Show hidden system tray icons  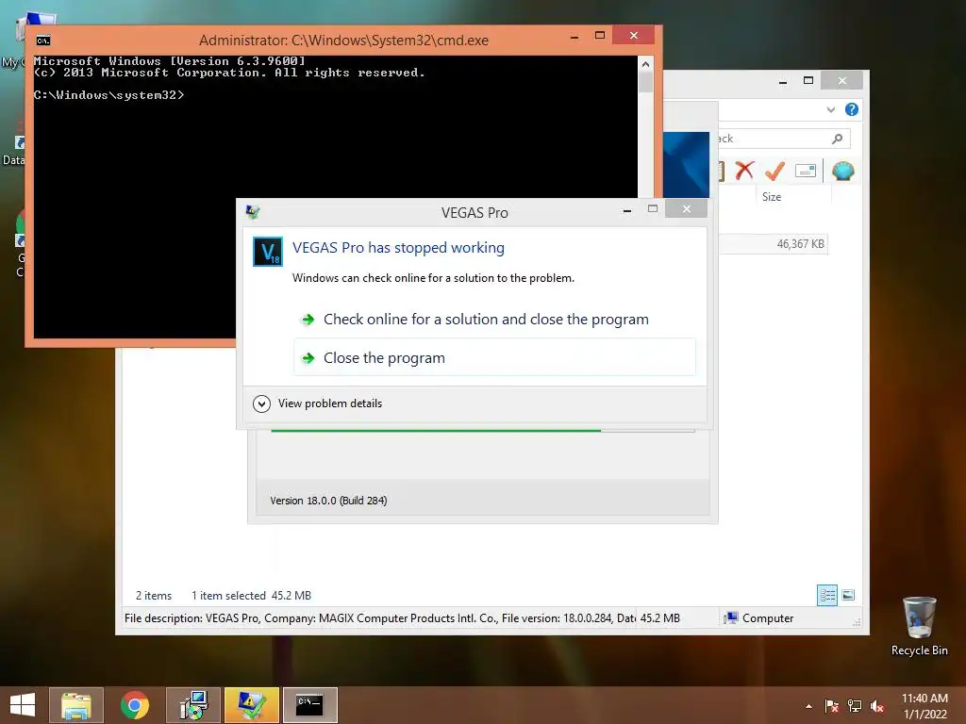point(808,706)
